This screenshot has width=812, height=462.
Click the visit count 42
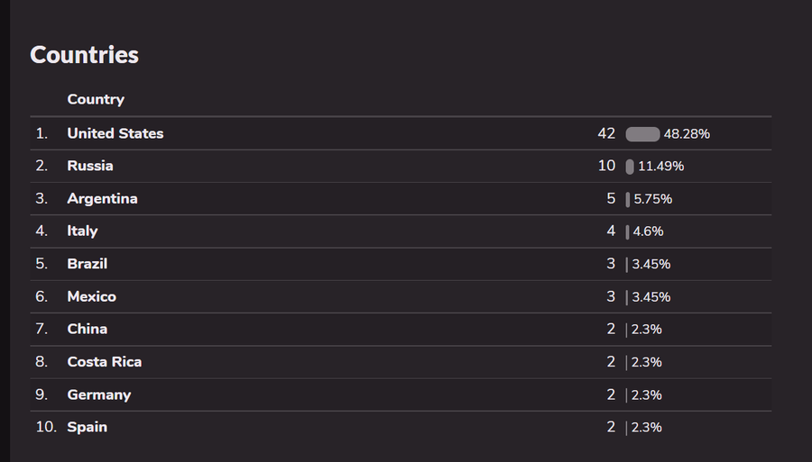tap(606, 133)
